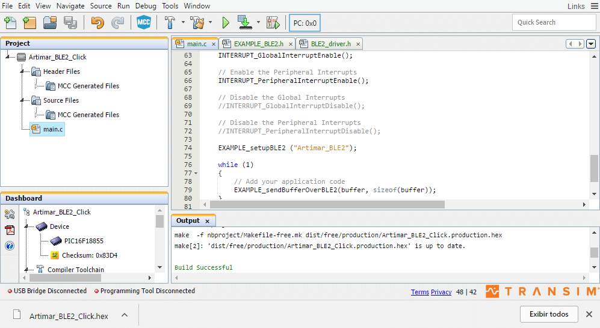The image size is (600, 328).
Task: Open the Debug menu
Action: 146,6
